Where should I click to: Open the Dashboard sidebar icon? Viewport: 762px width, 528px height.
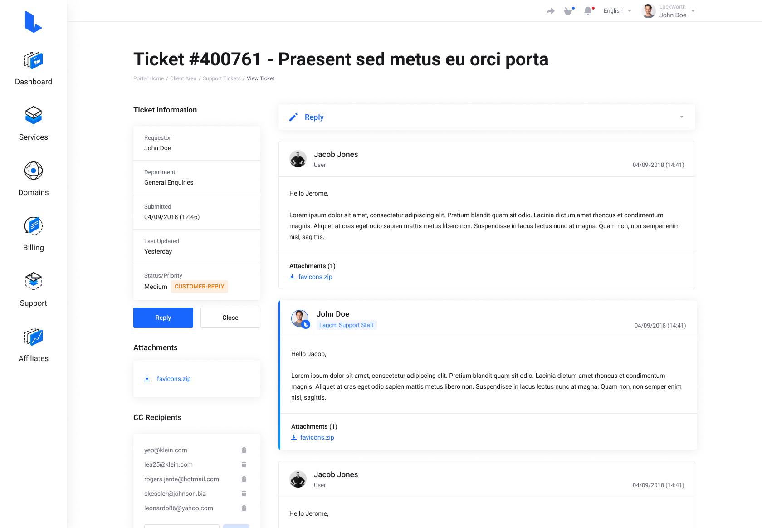33,61
